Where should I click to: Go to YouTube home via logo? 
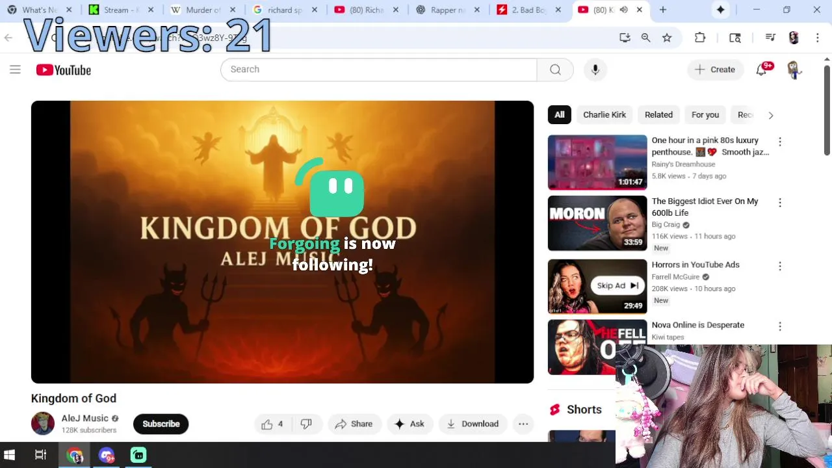(64, 70)
